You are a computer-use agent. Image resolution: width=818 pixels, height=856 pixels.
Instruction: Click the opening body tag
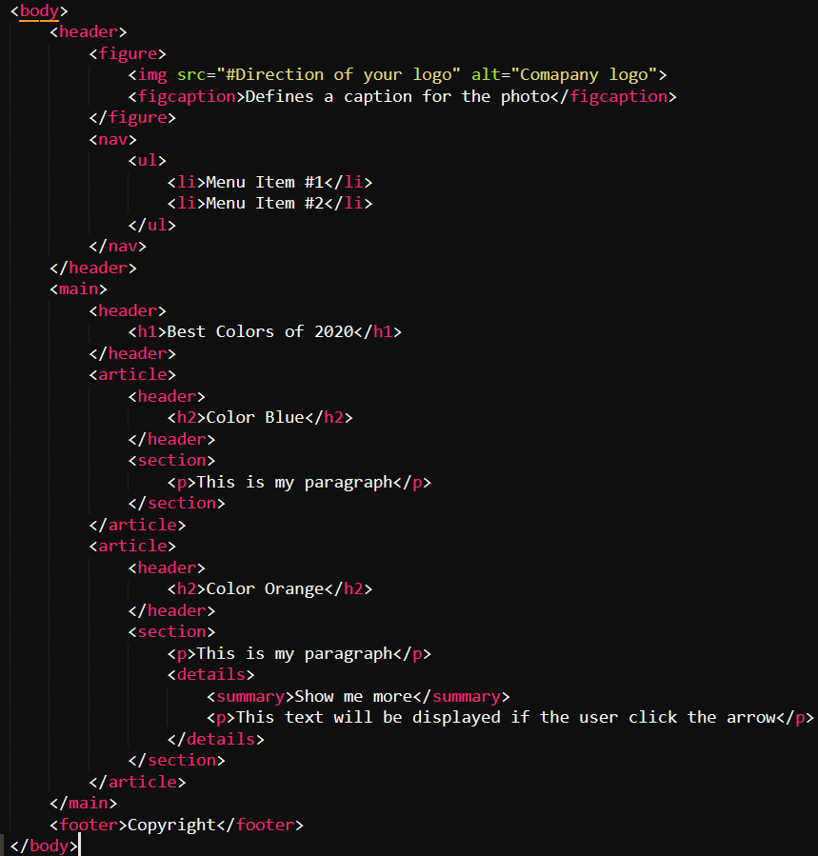pos(38,10)
